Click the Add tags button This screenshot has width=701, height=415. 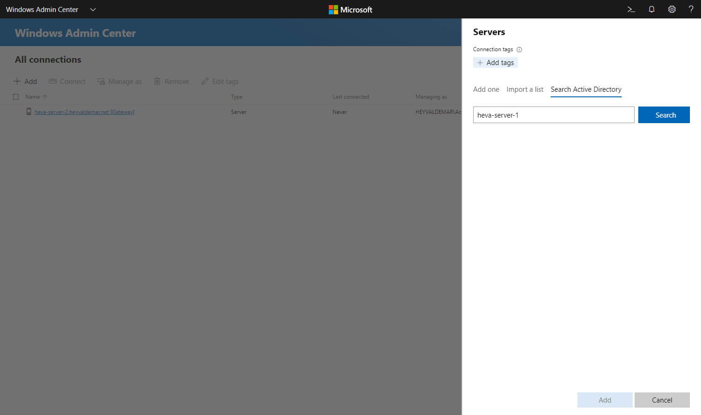click(x=495, y=63)
